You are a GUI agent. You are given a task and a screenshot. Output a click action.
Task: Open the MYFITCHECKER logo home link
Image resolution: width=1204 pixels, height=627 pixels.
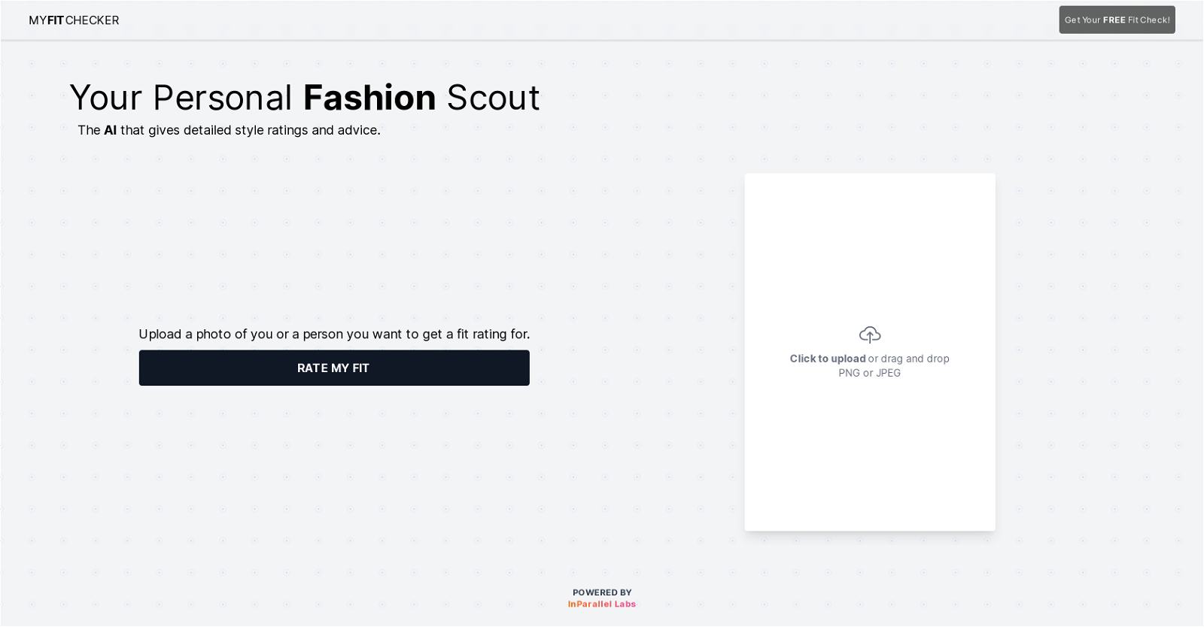tap(74, 20)
